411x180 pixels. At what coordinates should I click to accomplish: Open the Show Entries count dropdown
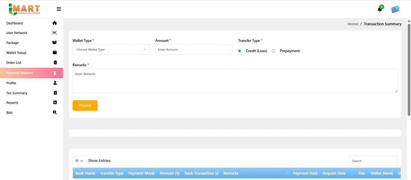tap(79, 161)
